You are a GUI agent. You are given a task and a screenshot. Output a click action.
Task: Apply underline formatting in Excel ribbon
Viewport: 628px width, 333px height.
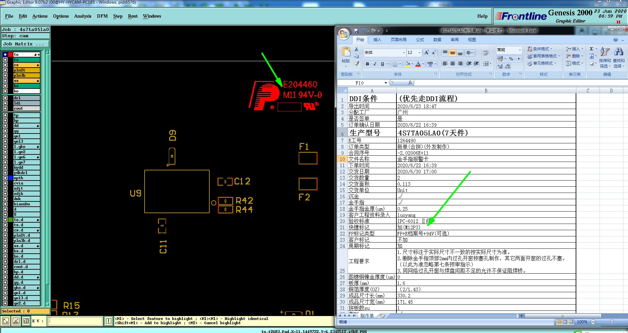pos(382,64)
